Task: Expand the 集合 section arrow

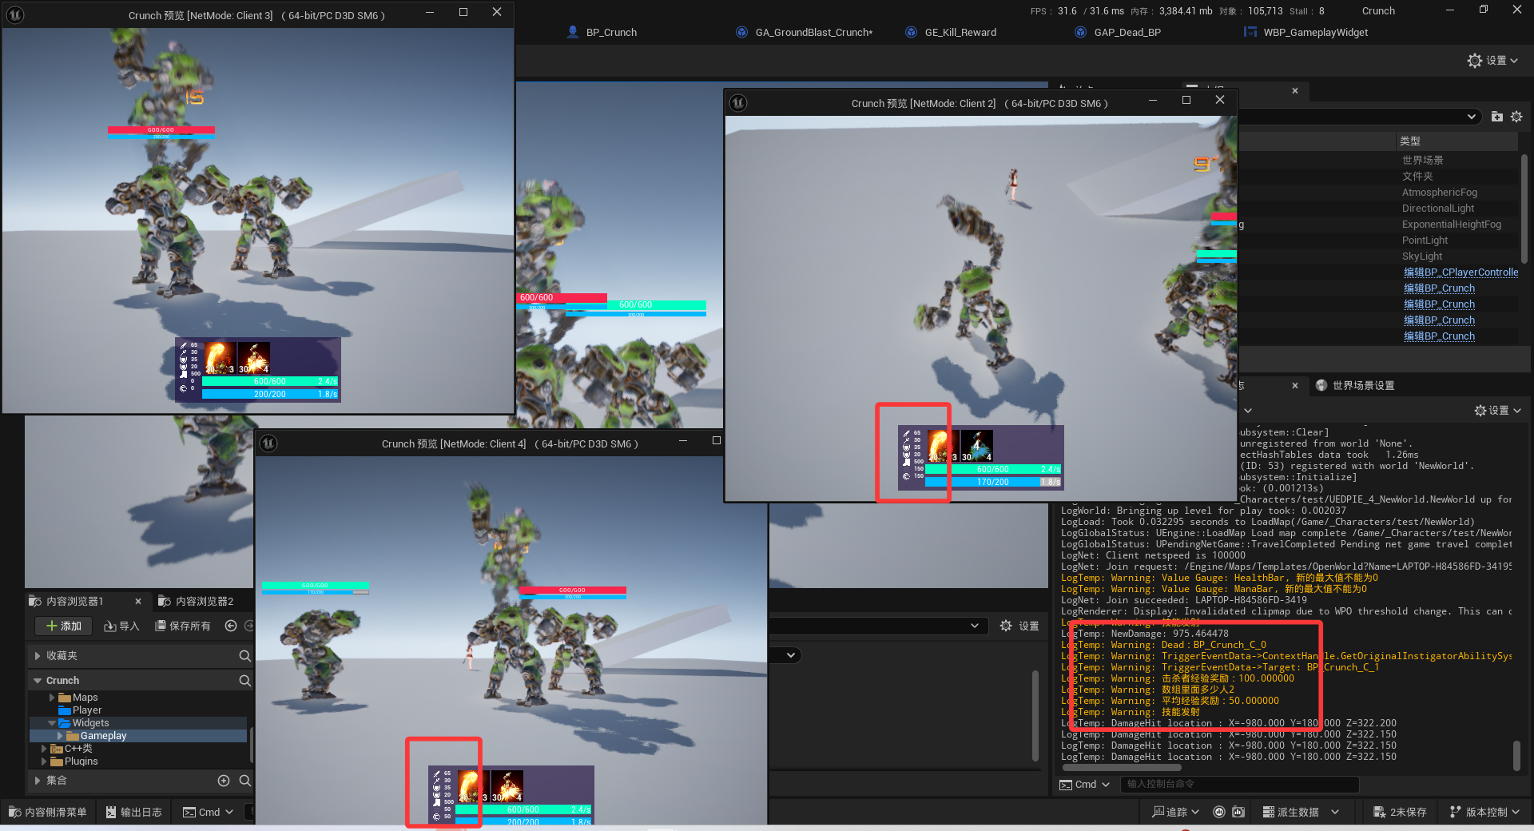Action: pos(37,780)
